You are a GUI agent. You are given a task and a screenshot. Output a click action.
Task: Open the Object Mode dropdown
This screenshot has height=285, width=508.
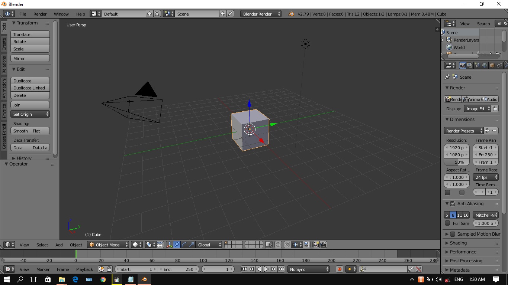click(x=108, y=245)
